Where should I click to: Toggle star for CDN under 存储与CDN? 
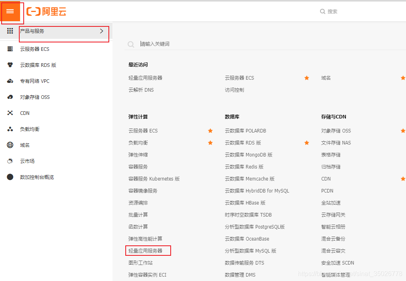403,179
